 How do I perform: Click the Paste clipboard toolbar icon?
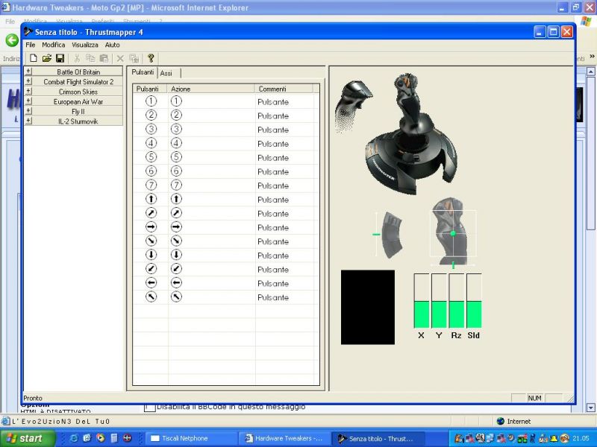point(104,58)
